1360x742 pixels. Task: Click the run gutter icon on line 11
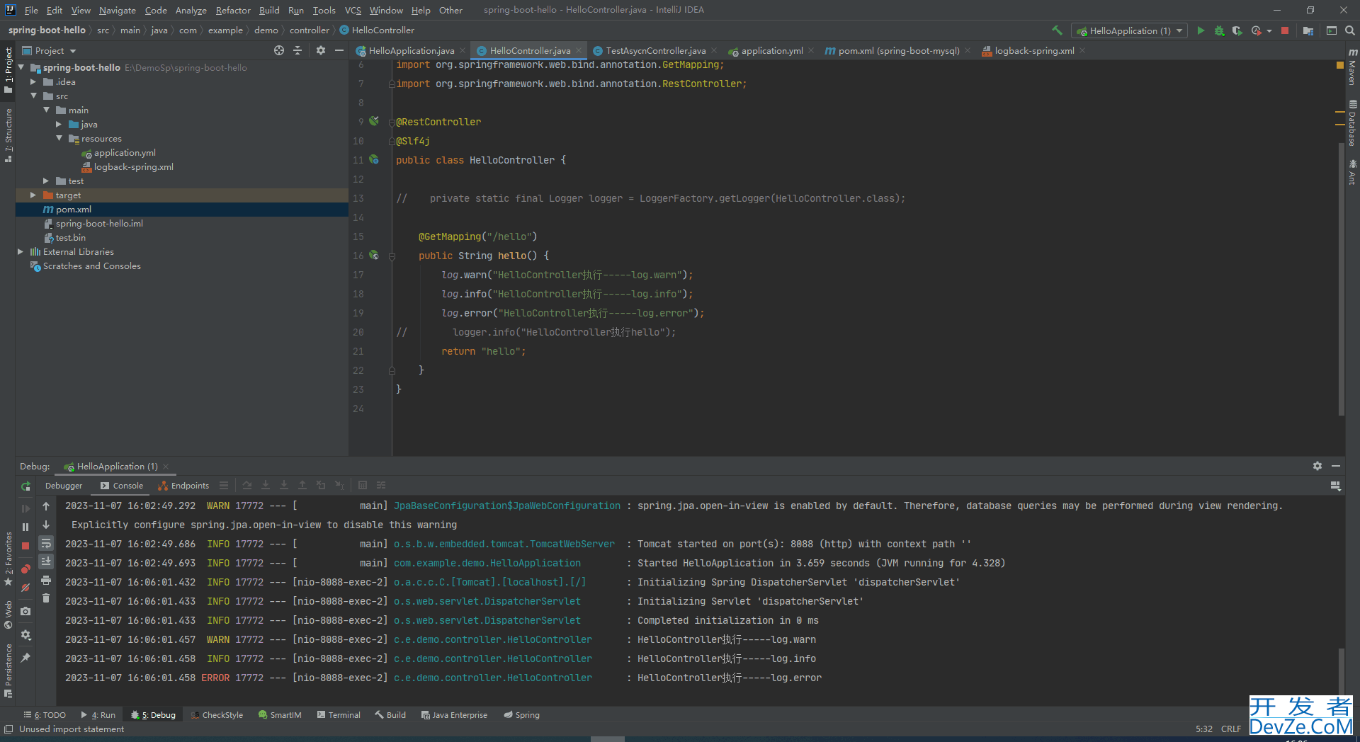pyautogui.click(x=374, y=160)
